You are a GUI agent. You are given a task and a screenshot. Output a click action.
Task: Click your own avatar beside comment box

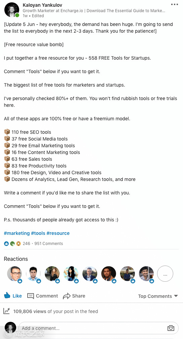click(10, 328)
